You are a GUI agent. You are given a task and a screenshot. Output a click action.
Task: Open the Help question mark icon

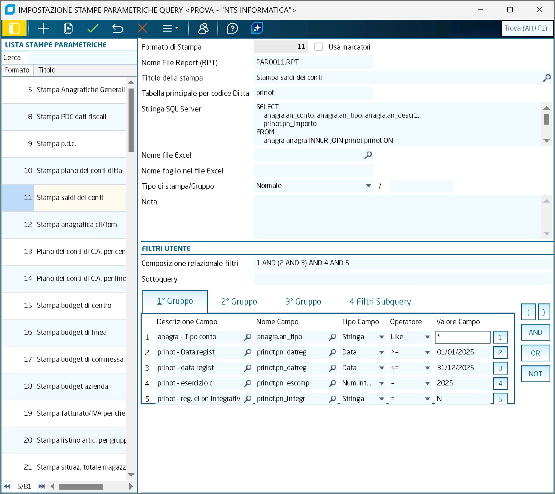tap(232, 28)
